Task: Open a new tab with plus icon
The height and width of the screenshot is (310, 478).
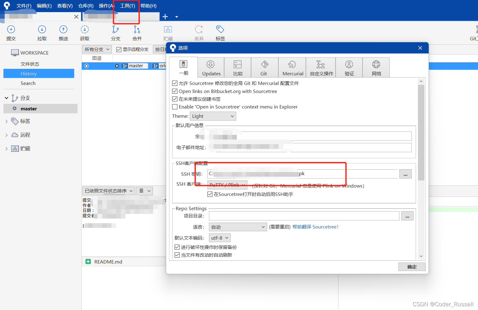Action: [165, 17]
